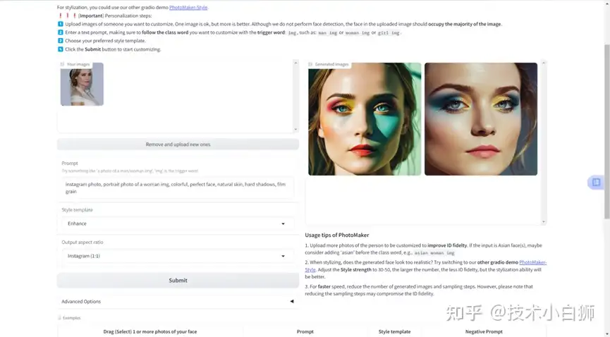Expand the Advanced Options section
The height and width of the screenshot is (337, 610).
click(x=178, y=302)
